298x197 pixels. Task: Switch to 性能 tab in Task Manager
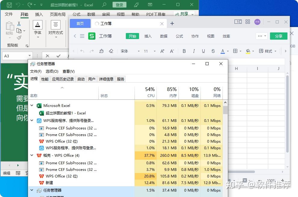click(x=45, y=79)
